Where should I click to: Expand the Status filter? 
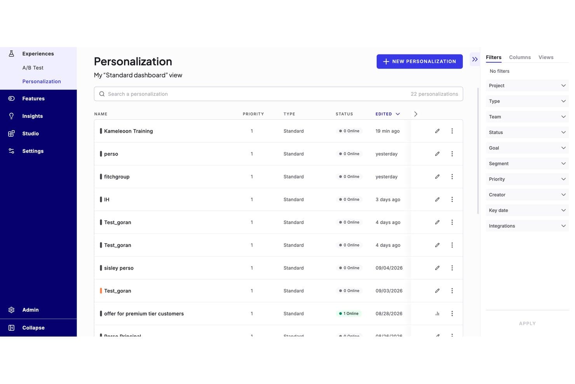[x=527, y=132]
